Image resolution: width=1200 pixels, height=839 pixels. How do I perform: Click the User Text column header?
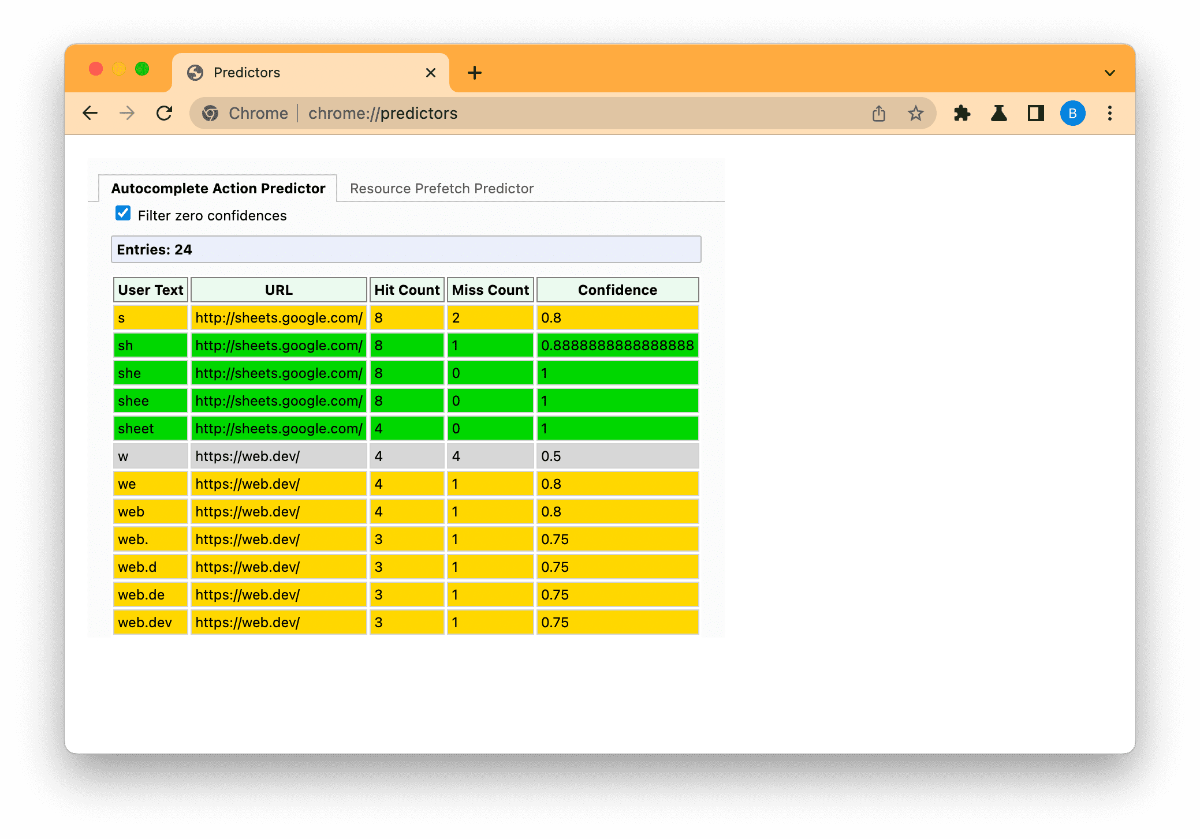150,290
